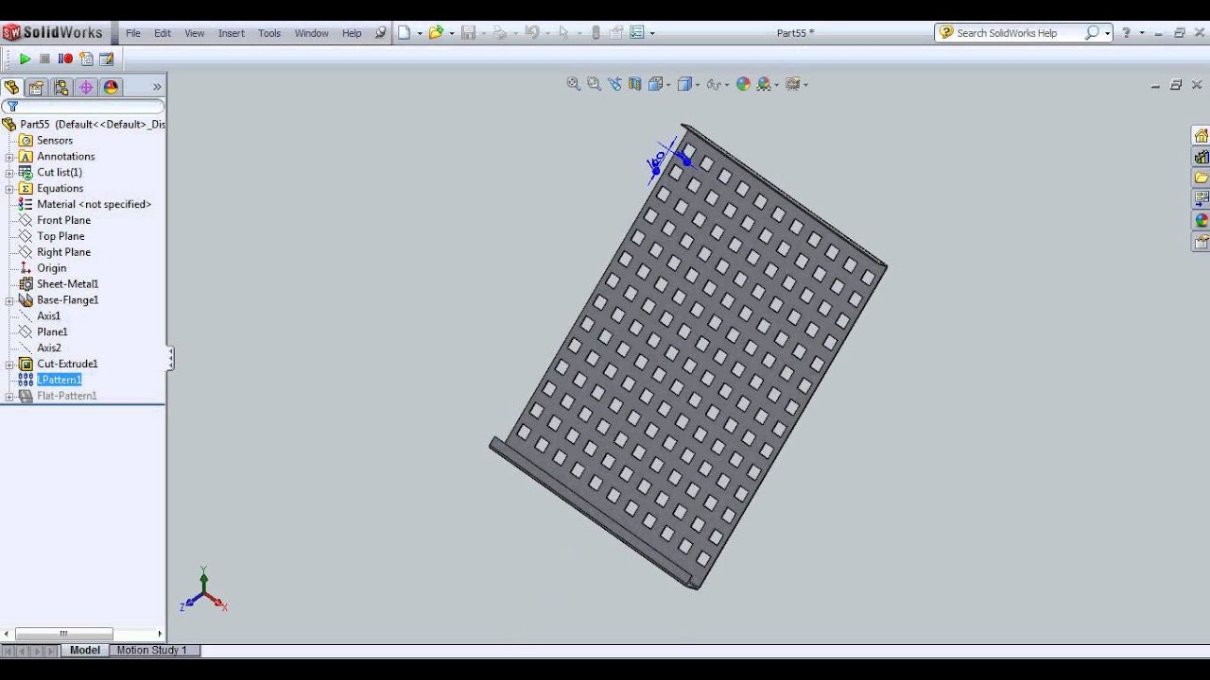Open the Edit Macro icon

tap(107, 59)
